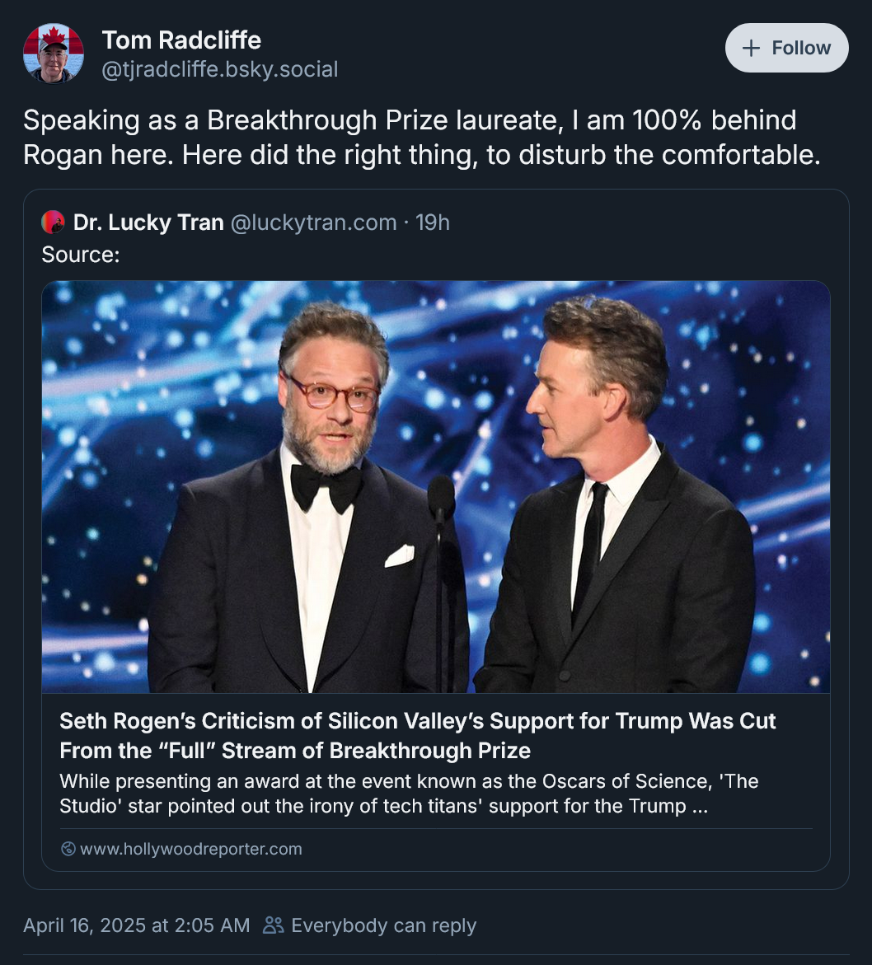Click the @tjradcliffe.bsky.social handle
The image size is (872, 965).
click(219, 69)
